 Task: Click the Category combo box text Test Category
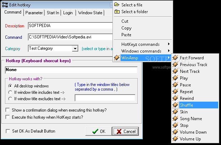click(x=41, y=48)
